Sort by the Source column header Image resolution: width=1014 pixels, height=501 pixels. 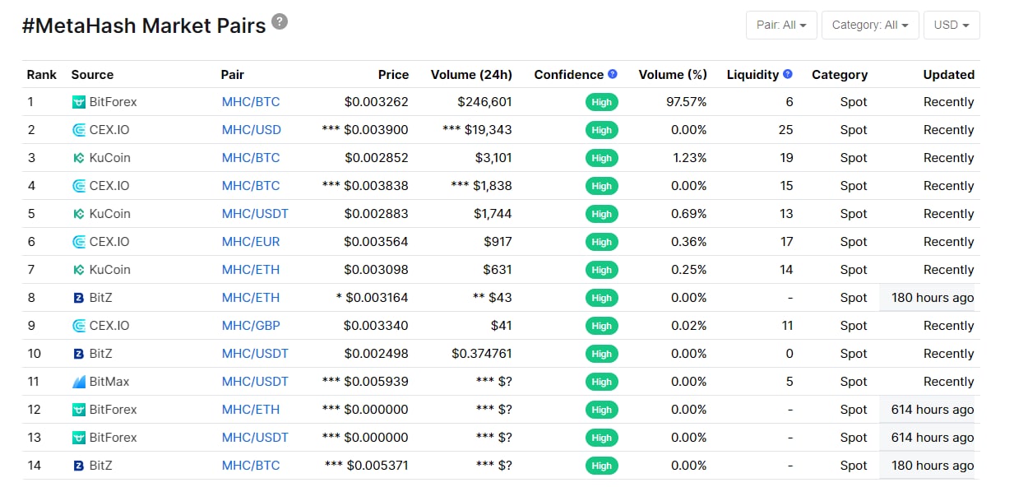point(92,74)
